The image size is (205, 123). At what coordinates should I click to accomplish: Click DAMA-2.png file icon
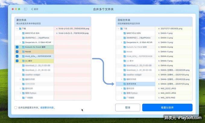click(159, 38)
